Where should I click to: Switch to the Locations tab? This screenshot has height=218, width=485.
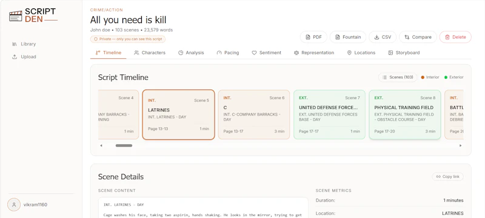tap(361, 53)
